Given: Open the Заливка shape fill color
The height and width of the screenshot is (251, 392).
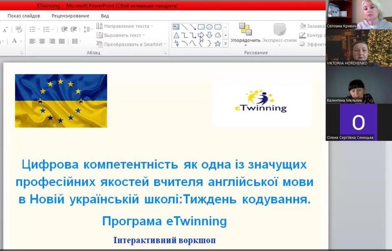Looking at the screenshot, I should tap(311, 26).
